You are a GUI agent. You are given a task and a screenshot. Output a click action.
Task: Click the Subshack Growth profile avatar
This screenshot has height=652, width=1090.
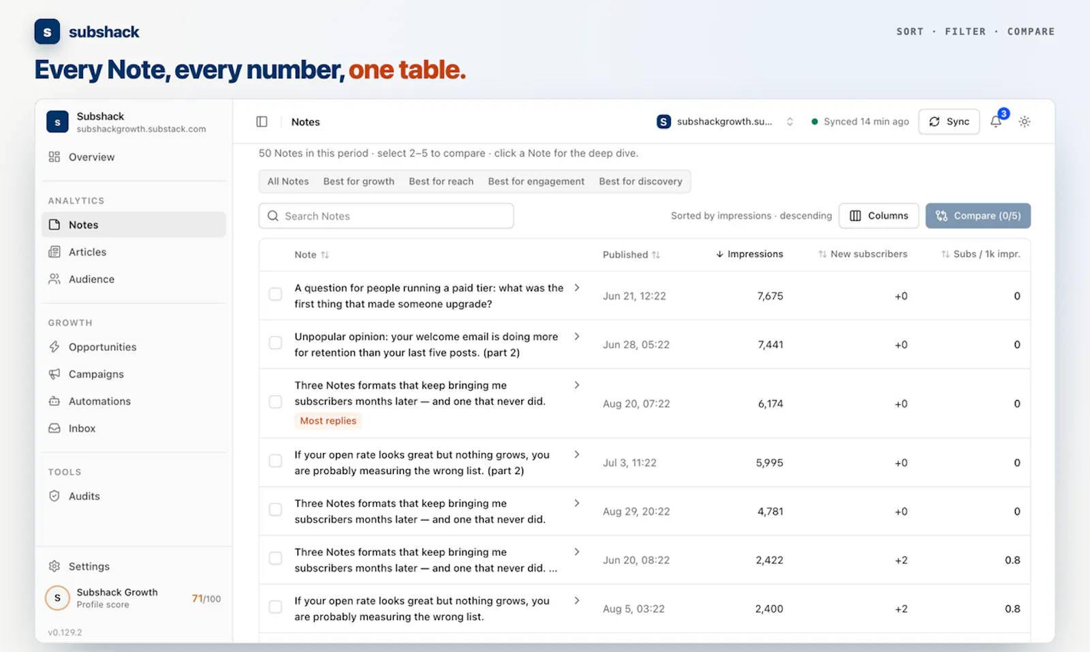[x=57, y=598]
